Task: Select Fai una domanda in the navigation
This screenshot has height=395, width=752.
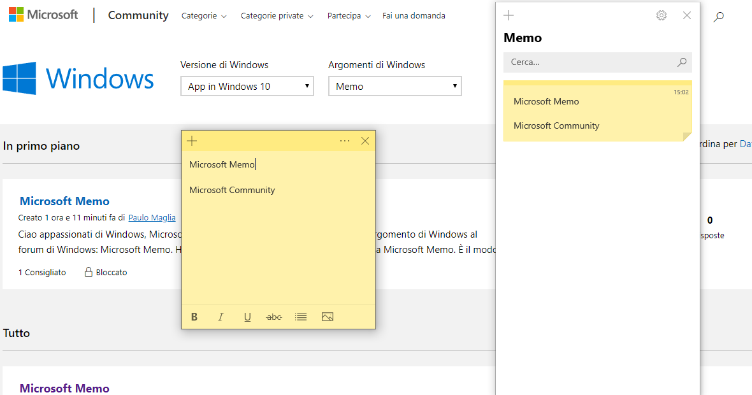Action: point(414,15)
